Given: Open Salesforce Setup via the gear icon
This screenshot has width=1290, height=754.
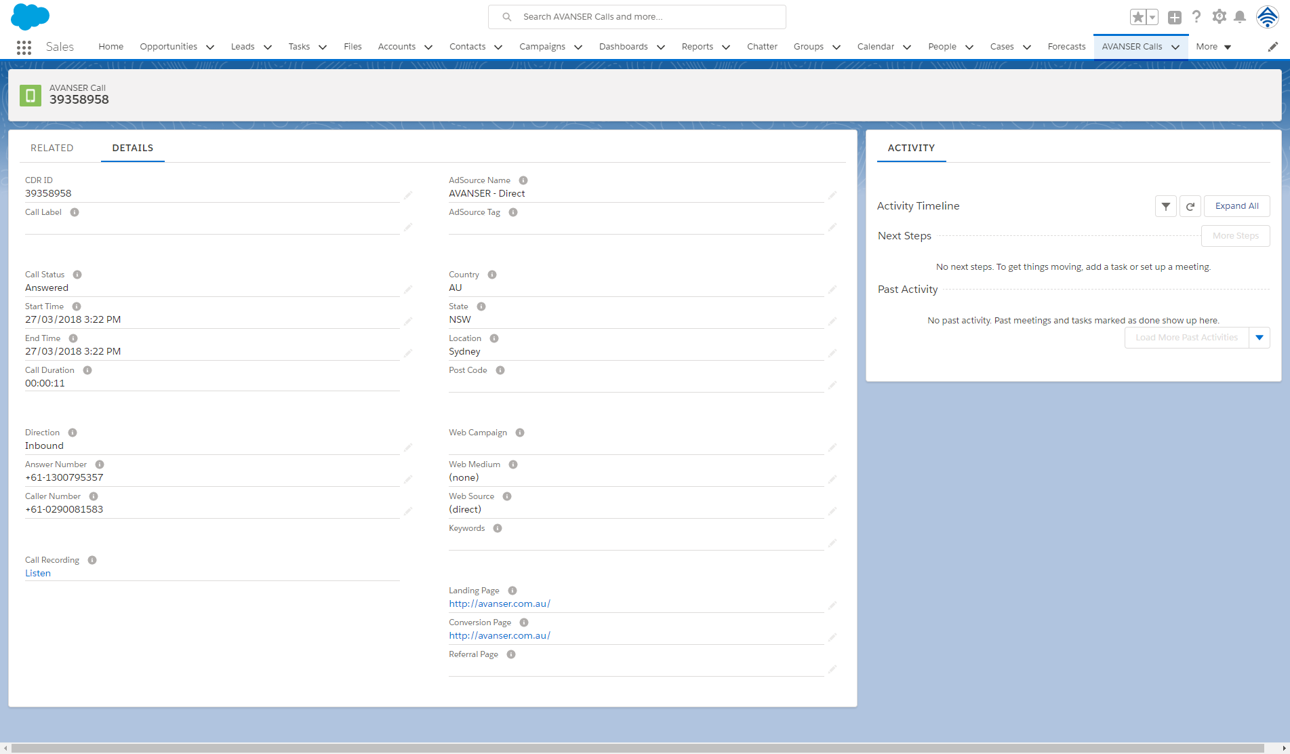Looking at the screenshot, I should 1219,16.
